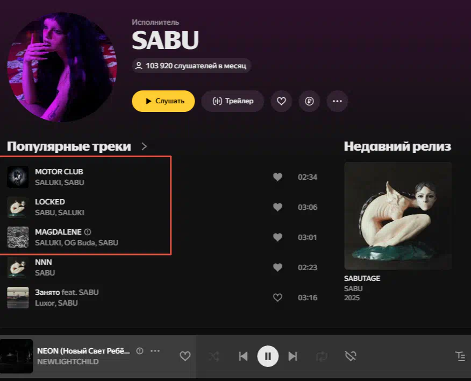
Task: Like the Занято track by Luxor
Action: (x=277, y=298)
